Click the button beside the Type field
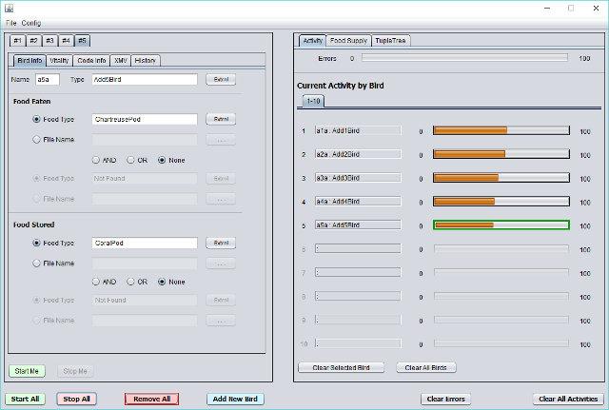The height and width of the screenshot is (410, 609). tap(221, 79)
